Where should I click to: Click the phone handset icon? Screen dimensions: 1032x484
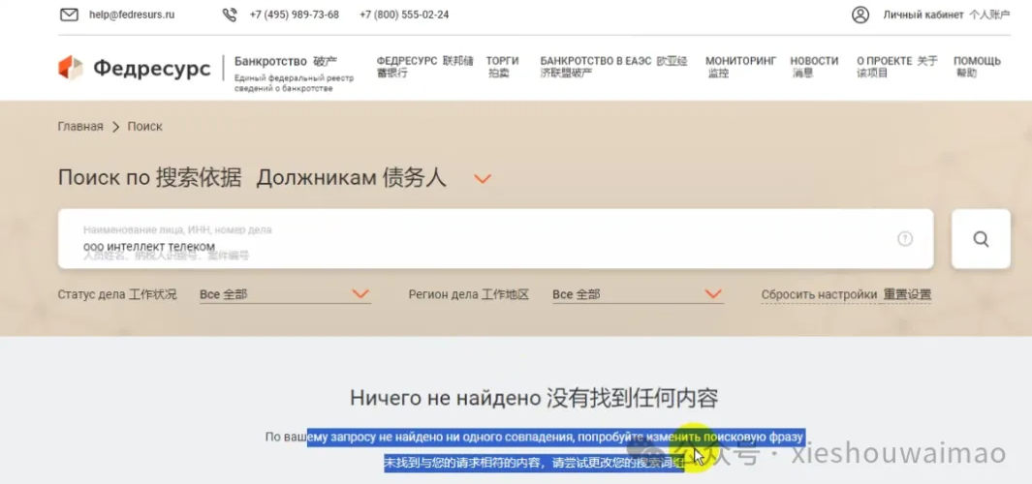tap(229, 15)
